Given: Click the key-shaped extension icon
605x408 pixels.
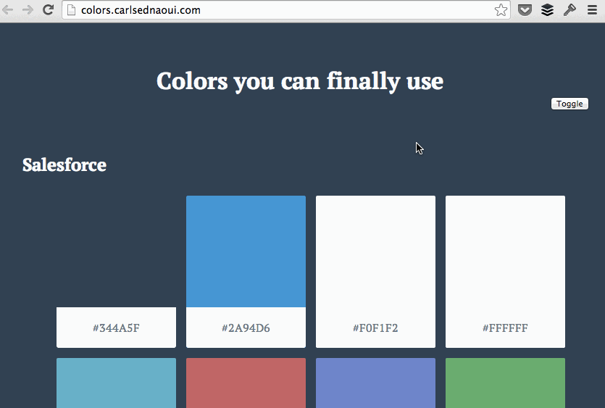Looking at the screenshot, I should pyautogui.click(x=569, y=9).
